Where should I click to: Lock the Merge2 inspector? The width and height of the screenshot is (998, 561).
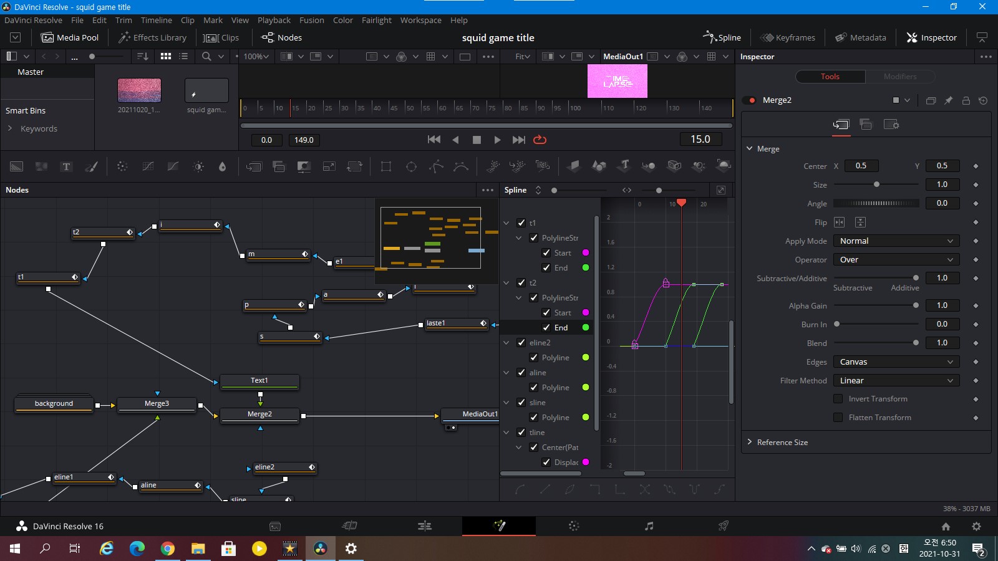966,100
